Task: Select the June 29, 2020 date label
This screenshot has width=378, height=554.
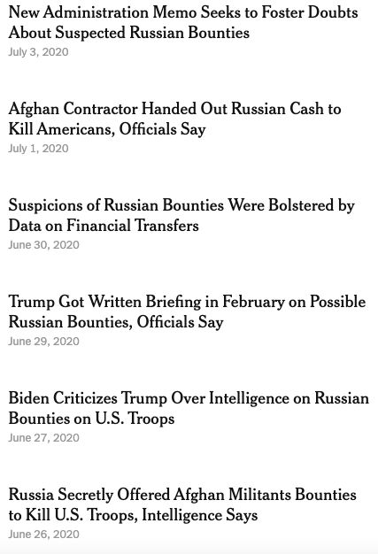Action: [x=43, y=342]
